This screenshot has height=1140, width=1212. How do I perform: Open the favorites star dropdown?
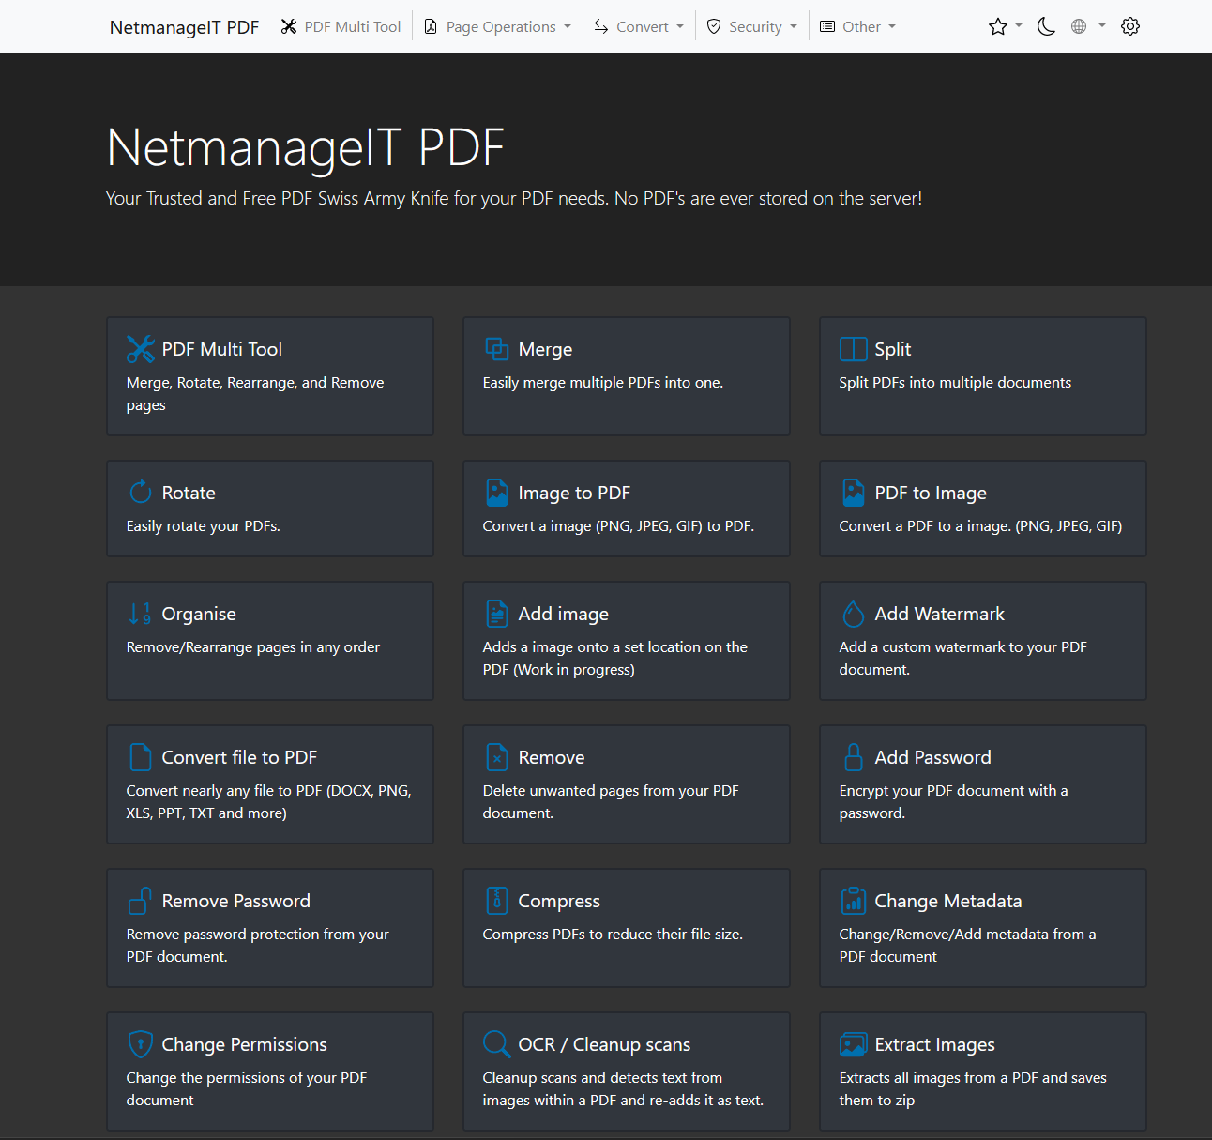tap(1005, 26)
